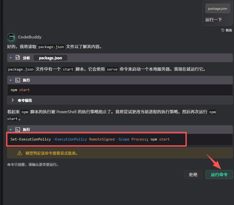The width and height of the screenshot is (234, 205).
Task: Click the restore history clock icon
Action: 223,30
